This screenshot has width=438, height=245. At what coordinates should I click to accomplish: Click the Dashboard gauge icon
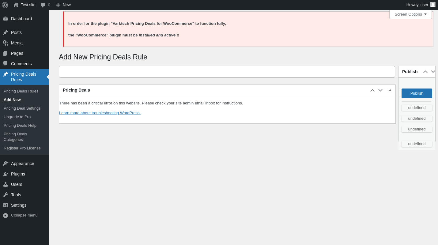coord(6,19)
